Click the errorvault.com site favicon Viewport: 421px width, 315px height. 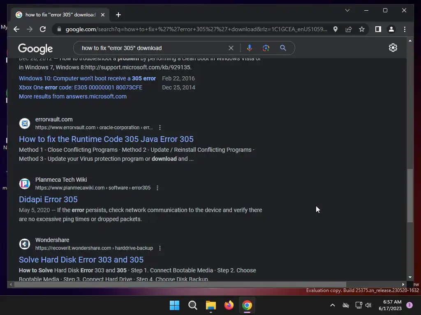coord(25,123)
